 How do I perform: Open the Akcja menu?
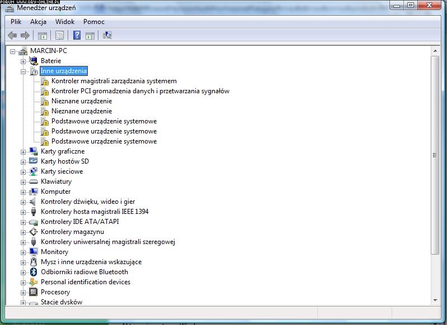[38, 22]
